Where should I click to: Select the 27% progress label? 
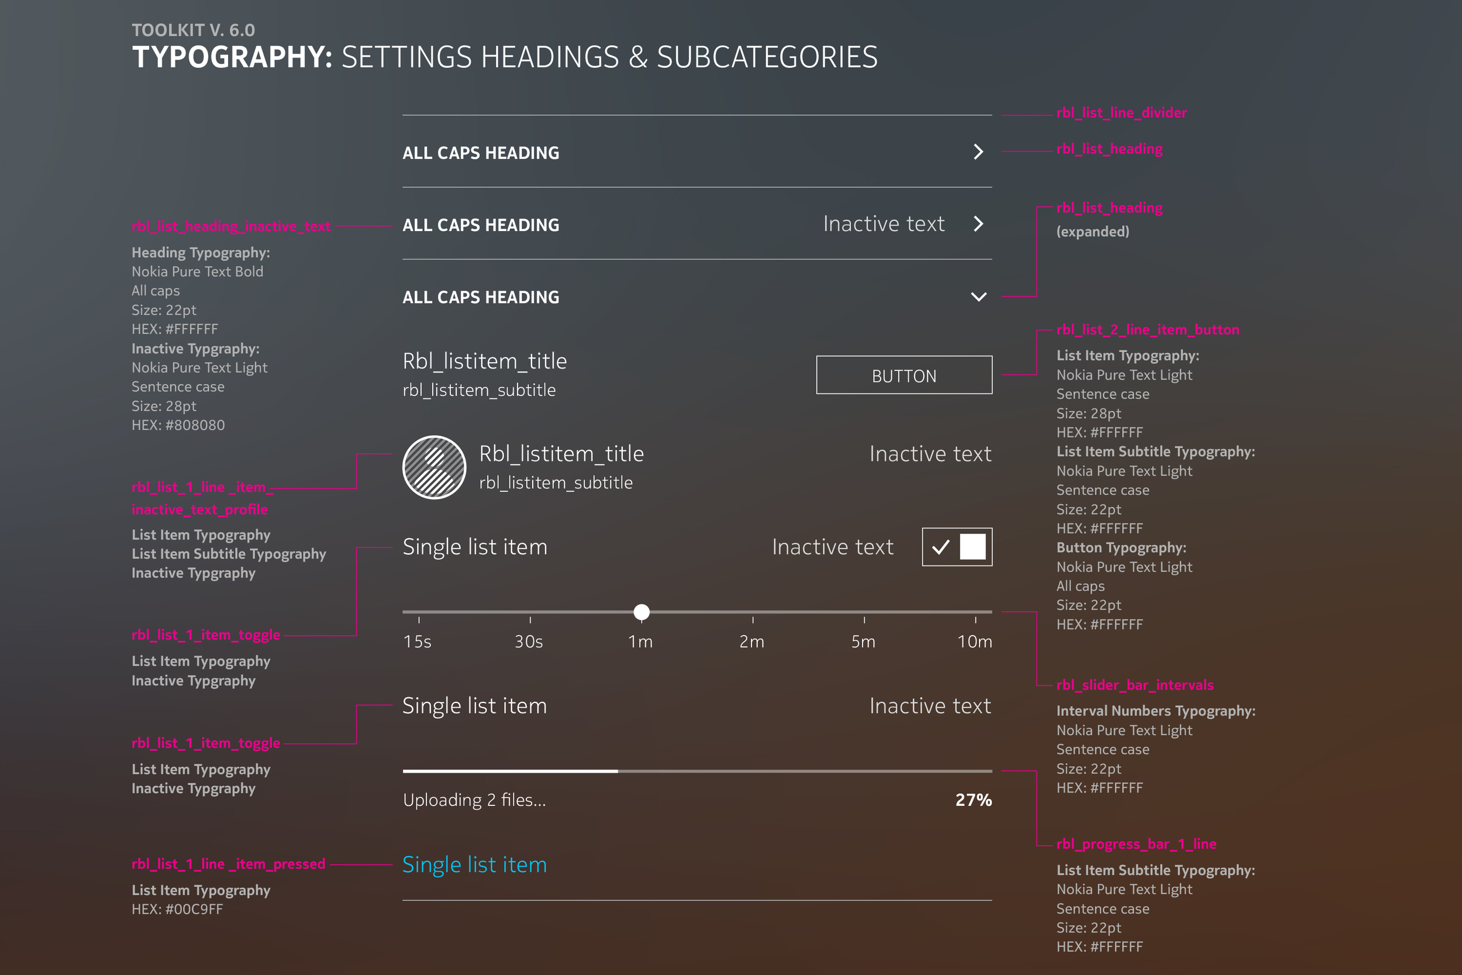coord(974,800)
